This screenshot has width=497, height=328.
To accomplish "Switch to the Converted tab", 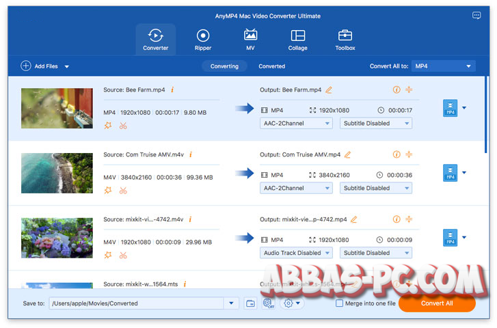I will pyautogui.click(x=271, y=66).
